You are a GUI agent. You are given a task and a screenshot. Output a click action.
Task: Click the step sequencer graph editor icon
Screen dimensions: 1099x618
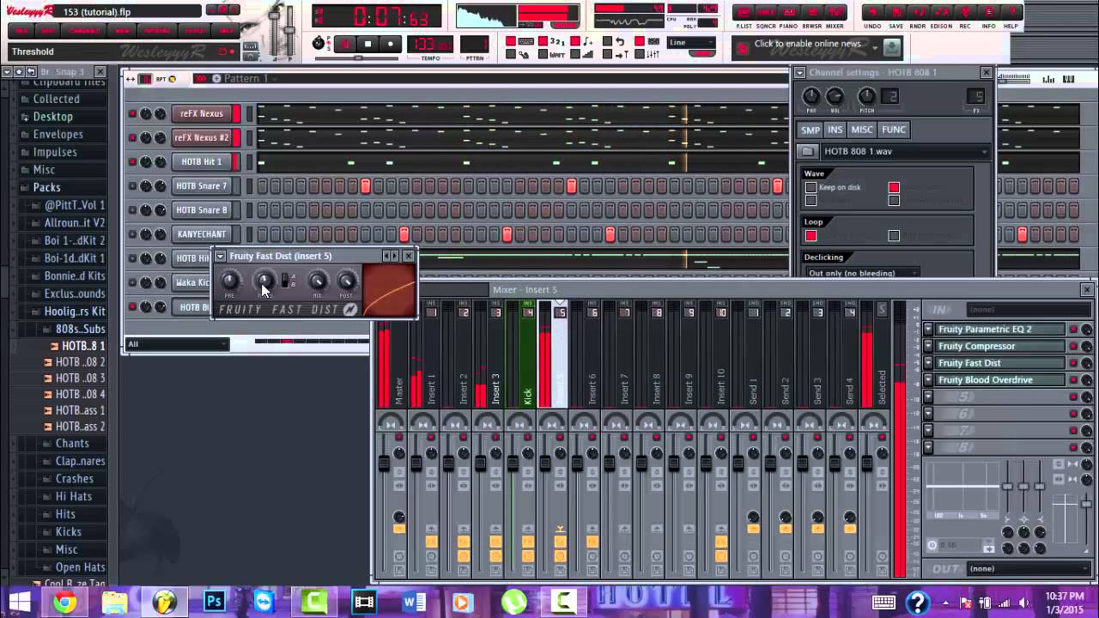click(1048, 80)
